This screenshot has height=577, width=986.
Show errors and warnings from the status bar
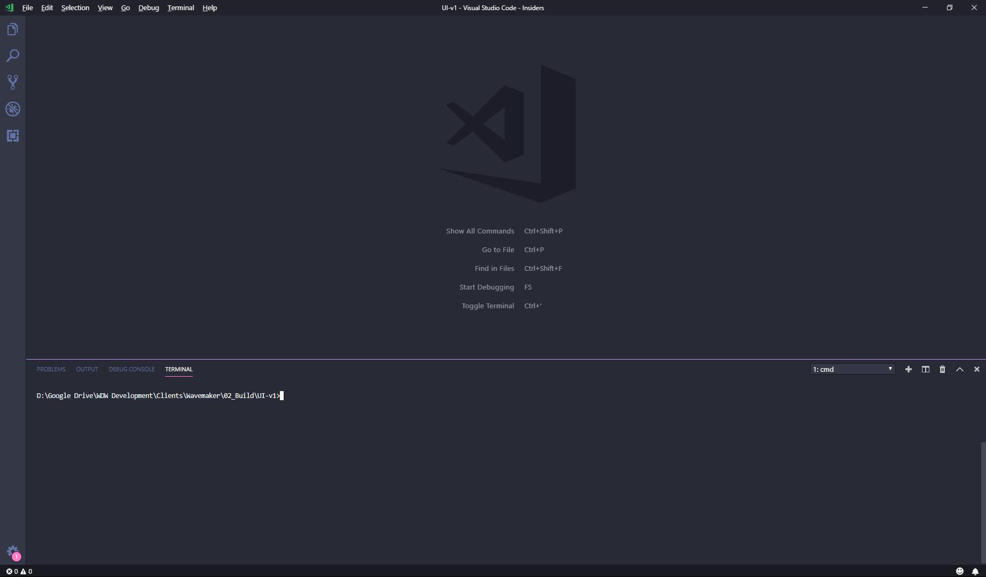coord(18,571)
